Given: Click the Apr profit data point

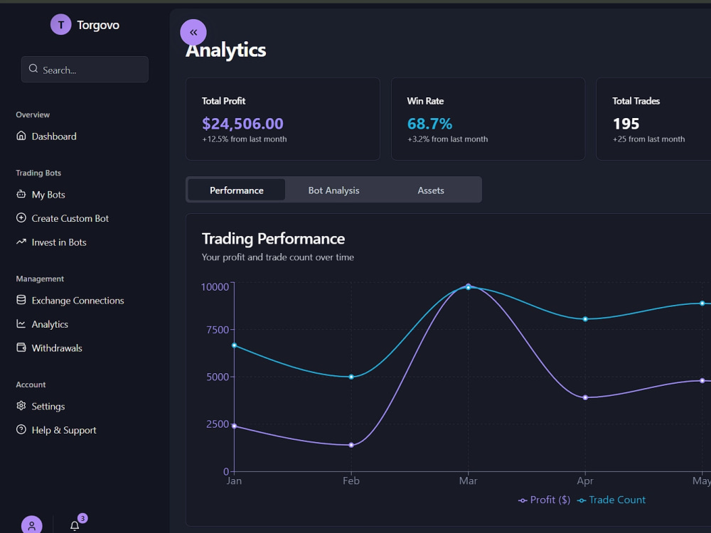Looking at the screenshot, I should 585,397.
